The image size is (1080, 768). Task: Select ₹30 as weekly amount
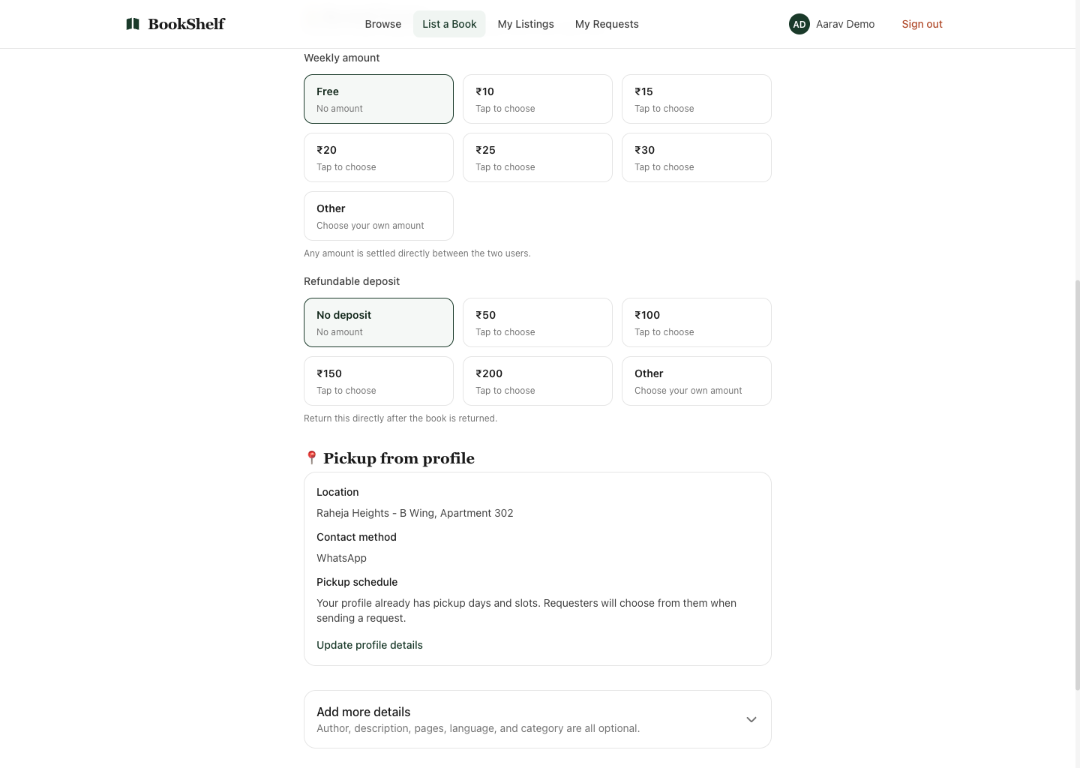click(x=696, y=157)
